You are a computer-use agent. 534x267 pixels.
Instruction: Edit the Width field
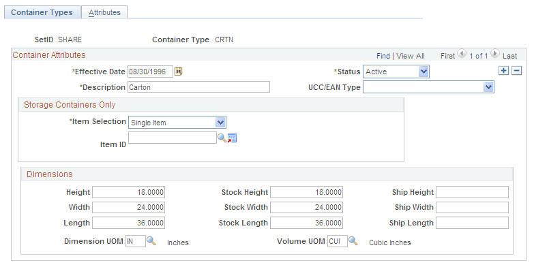pyautogui.click(x=128, y=207)
